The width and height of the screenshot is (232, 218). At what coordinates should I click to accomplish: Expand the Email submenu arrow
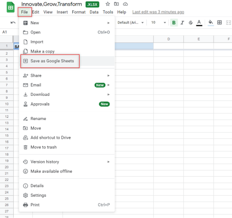pyautogui.click(x=109, y=85)
